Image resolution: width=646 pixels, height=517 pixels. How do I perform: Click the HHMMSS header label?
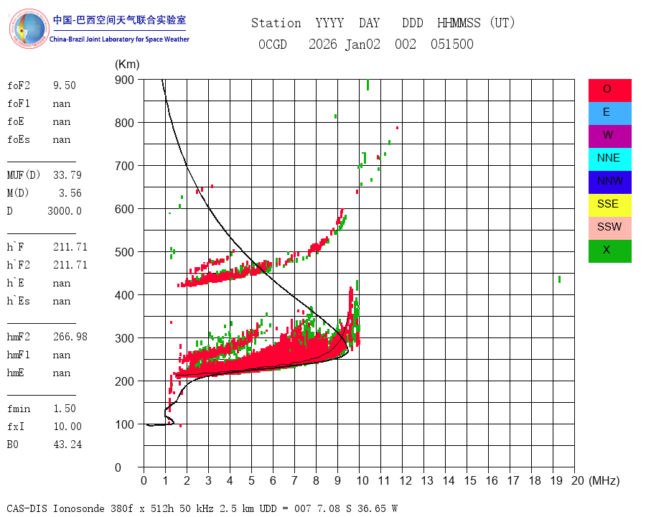[459, 23]
